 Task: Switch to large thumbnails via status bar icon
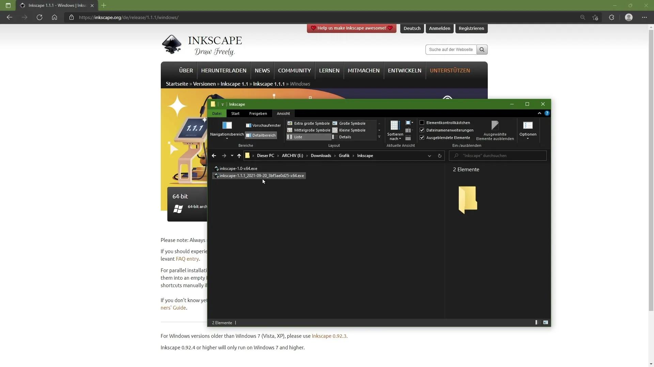point(546,322)
